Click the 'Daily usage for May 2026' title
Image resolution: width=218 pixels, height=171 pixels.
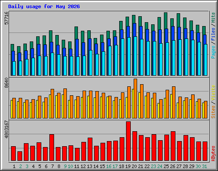point(44,6)
